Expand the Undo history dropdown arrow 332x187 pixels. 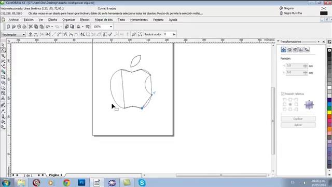[52, 26]
